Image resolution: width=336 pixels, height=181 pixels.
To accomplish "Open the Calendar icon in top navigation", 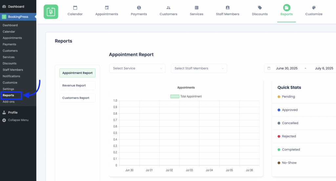I will point(75,8).
